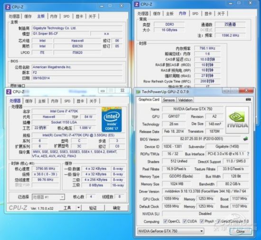Click the Driver Version ForceWare 344.16 field

click(205, 192)
